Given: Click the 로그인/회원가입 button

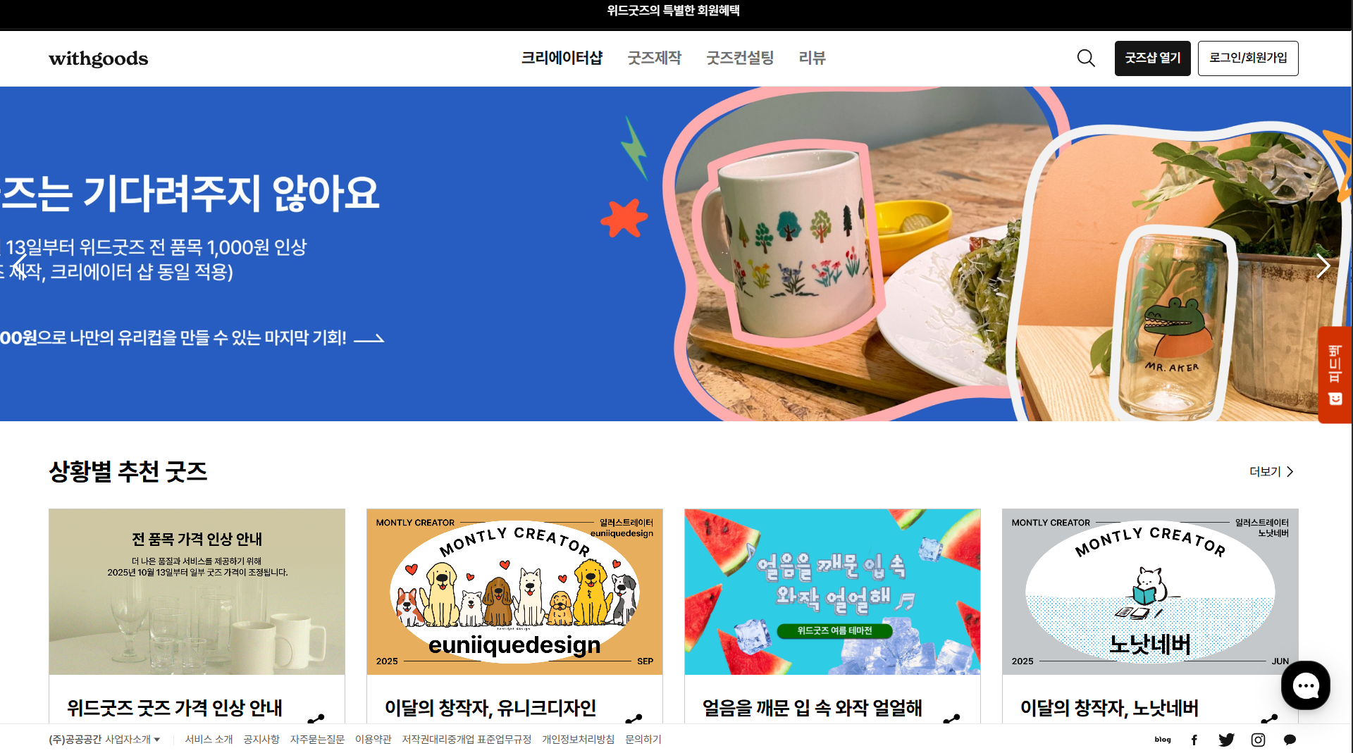Looking at the screenshot, I should point(1248,58).
